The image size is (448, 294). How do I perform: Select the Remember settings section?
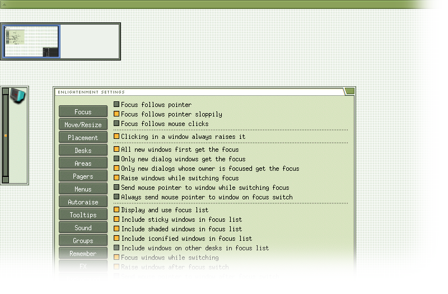(83, 253)
